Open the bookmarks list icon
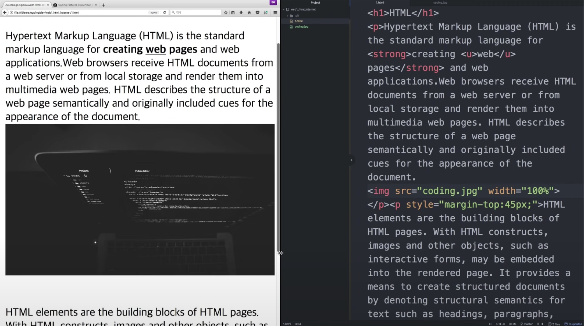This screenshot has height=326, width=584. pyautogui.click(x=233, y=12)
